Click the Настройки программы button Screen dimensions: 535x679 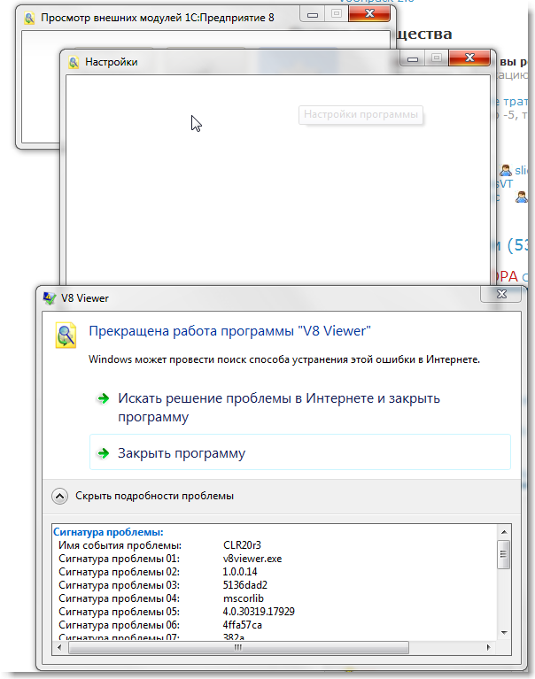point(361,115)
